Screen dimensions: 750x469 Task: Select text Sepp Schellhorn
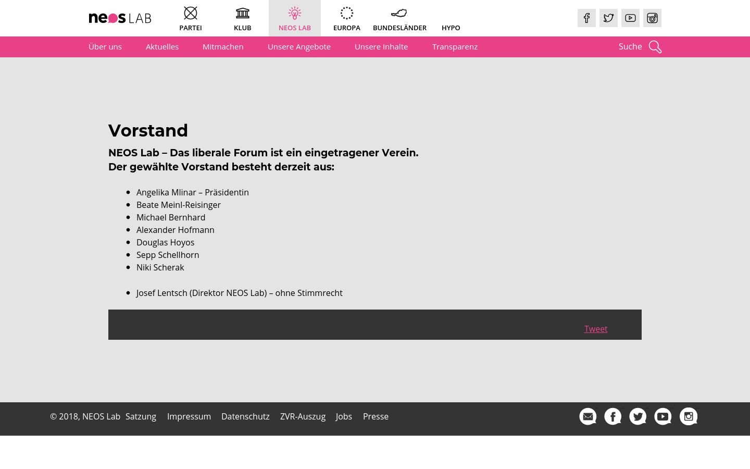(168, 255)
